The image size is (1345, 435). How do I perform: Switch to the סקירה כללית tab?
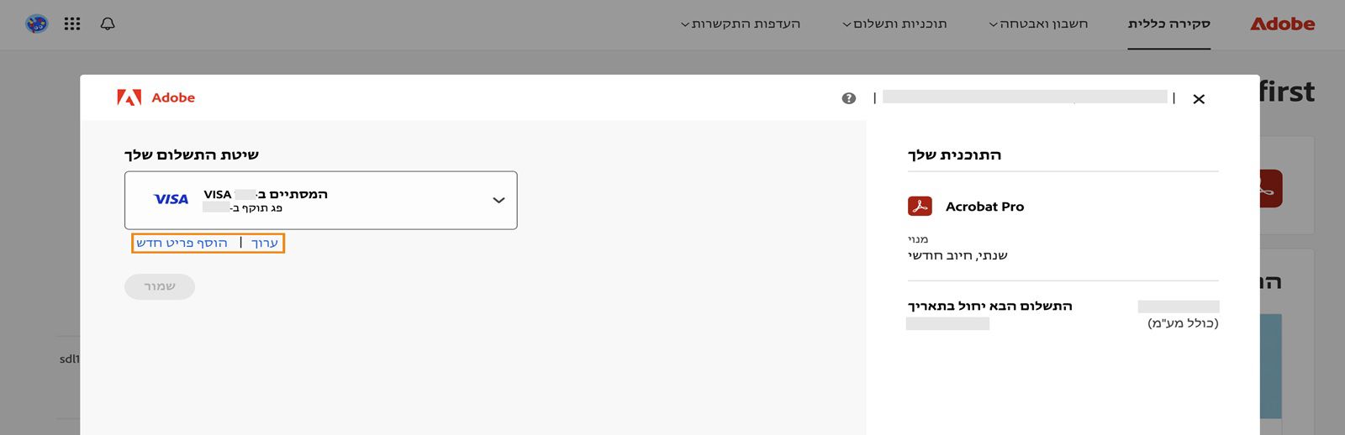click(1168, 24)
